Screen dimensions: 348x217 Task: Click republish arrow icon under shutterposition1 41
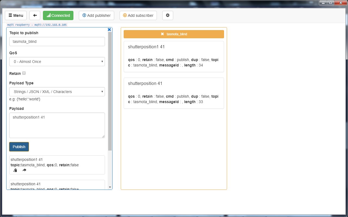pyautogui.click(x=24, y=170)
